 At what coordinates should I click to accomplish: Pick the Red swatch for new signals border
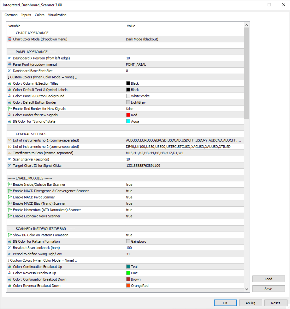[x=128, y=115]
